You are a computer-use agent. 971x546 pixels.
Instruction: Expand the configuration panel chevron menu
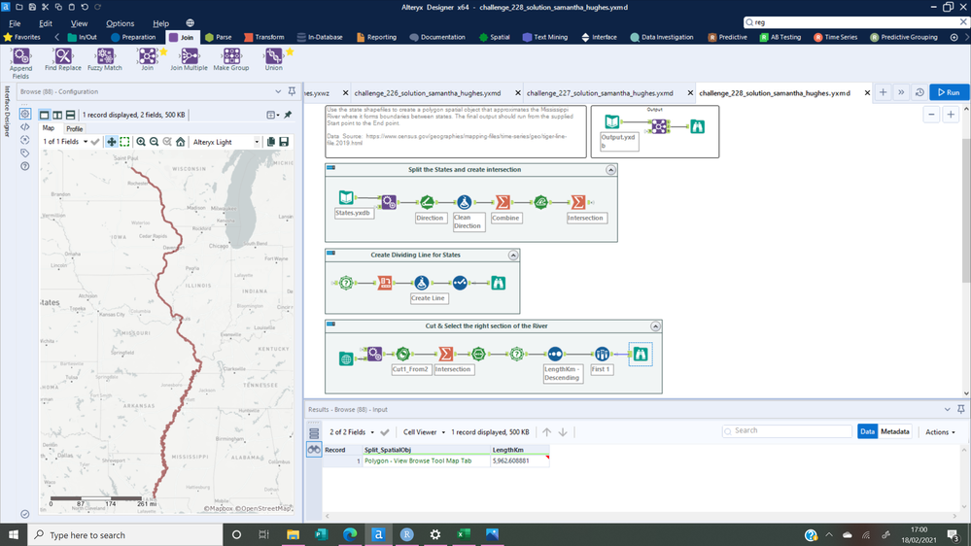pos(278,91)
